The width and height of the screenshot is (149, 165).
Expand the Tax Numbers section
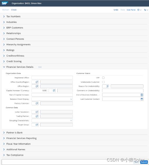tap(4, 17)
